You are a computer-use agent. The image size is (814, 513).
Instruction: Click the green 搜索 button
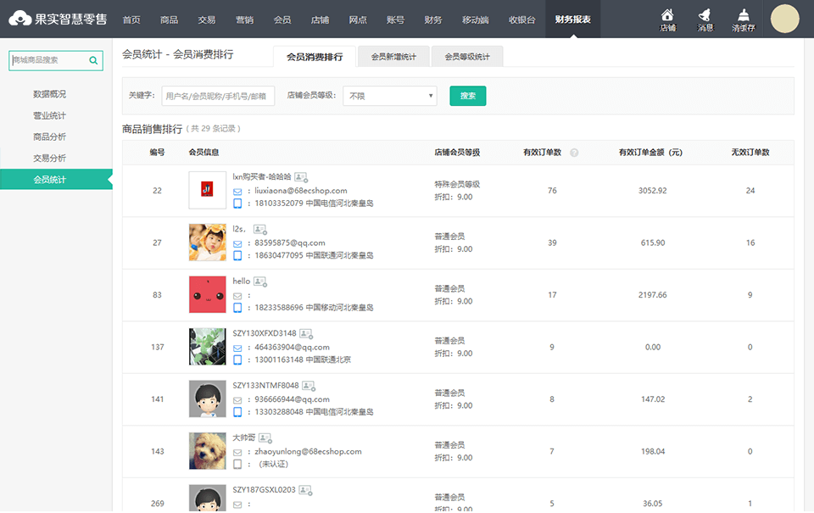tap(467, 96)
